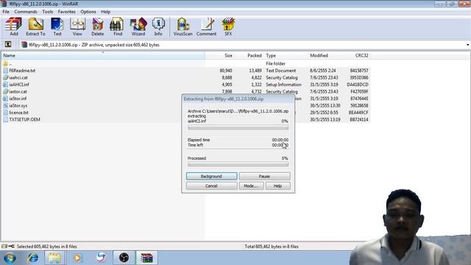Cancel the extraction
Image resolution: width=471 pixels, height=265 pixels.
click(211, 185)
